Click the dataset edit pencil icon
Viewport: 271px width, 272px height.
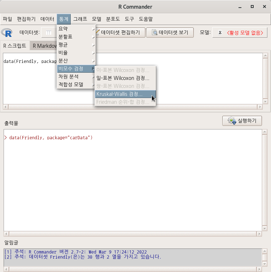pos(97,32)
